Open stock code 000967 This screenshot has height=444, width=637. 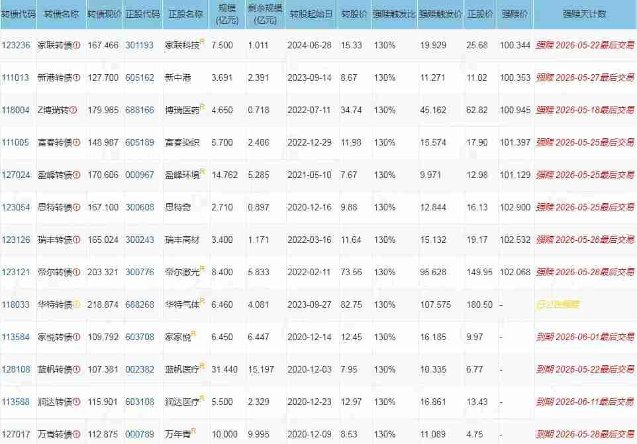pyautogui.click(x=139, y=175)
